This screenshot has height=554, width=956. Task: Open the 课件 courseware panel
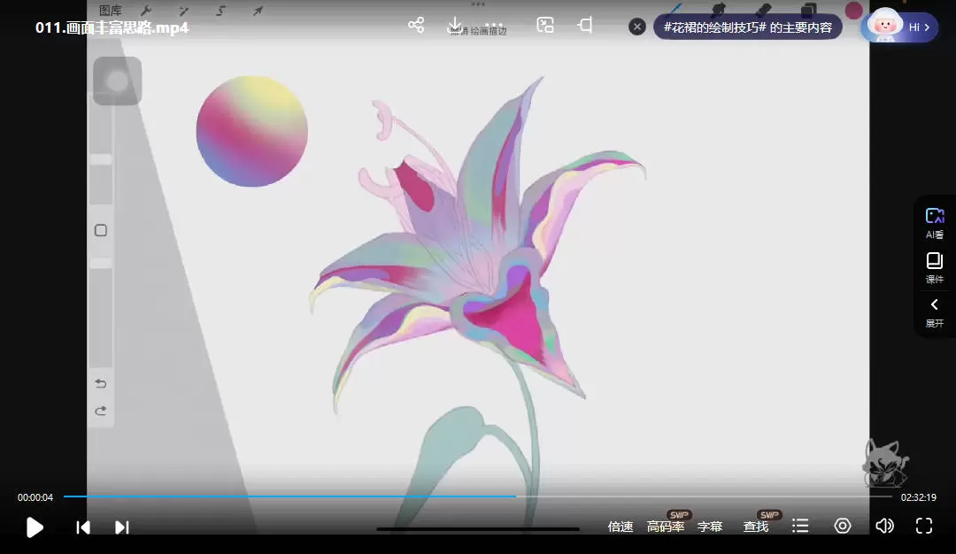(934, 268)
